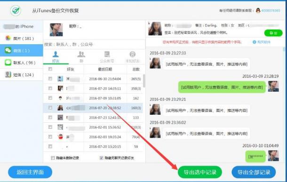The height and width of the screenshot is (182, 287).
Task: Check the row dated 2016-07-23 with total 133
Action: tap(50, 118)
